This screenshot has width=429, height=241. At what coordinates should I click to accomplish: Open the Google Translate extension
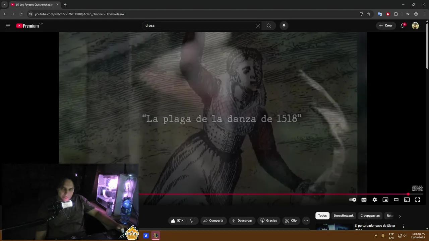tap(380, 14)
